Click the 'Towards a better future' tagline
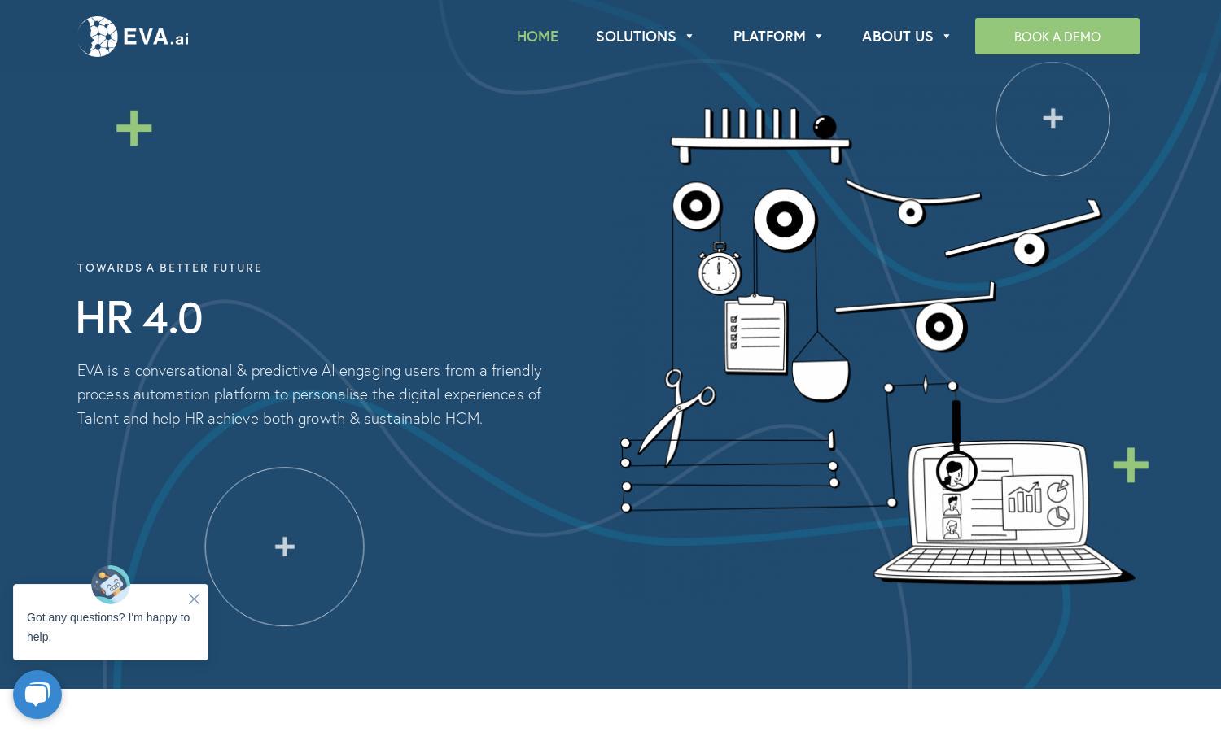Viewport: 1221px width, 732px height. (x=169, y=268)
